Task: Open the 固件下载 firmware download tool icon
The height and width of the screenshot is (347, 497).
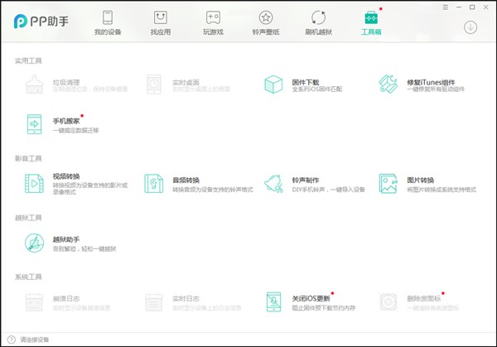Action: pos(273,85)
